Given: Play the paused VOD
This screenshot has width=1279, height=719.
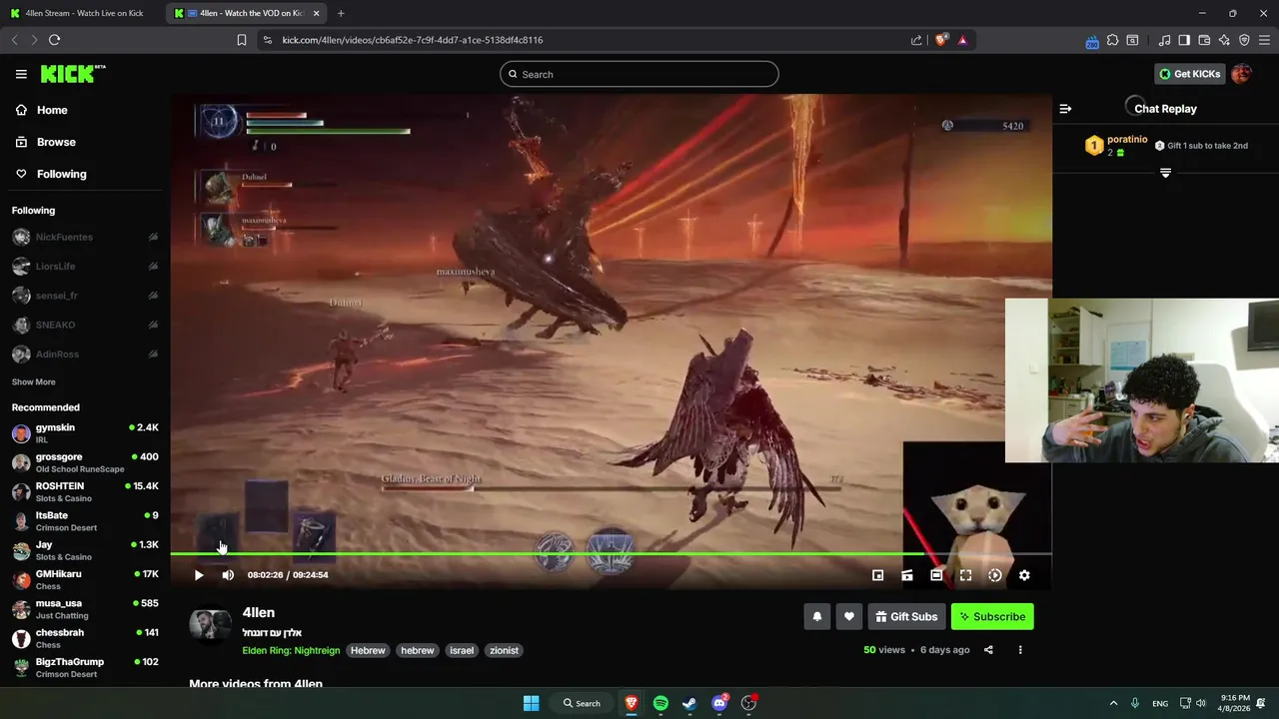Looking at the screenshot, I should click(x=199, y=575).
